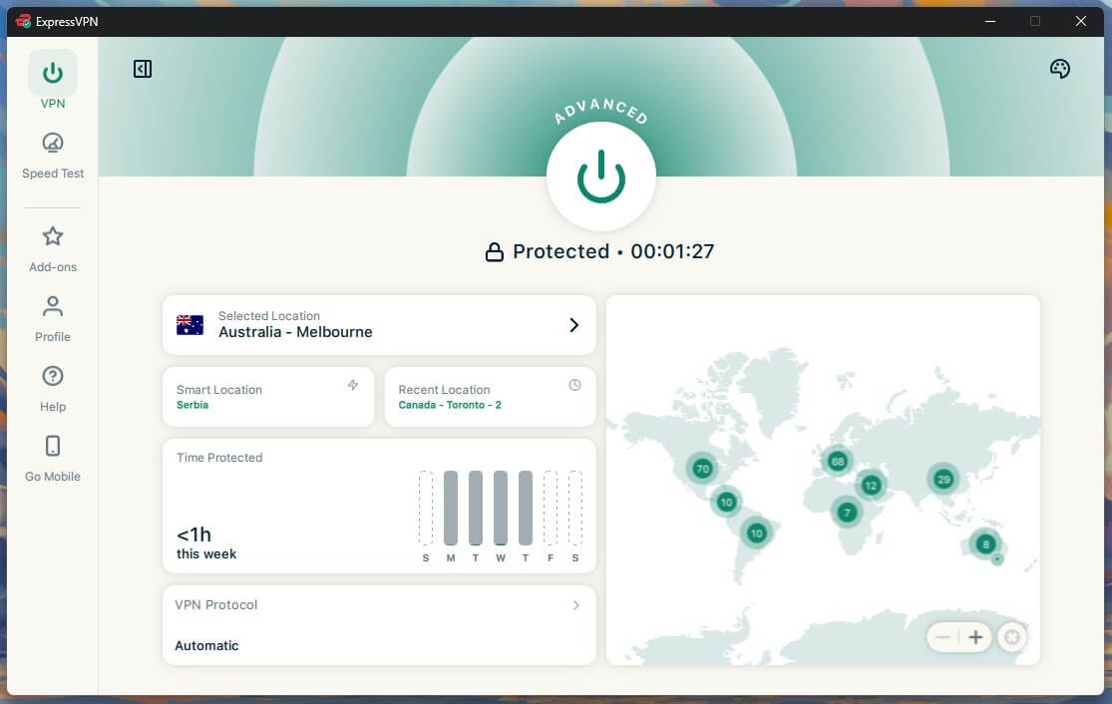Select the 68 server cluster in Europe
This screenshot has height=704, width=1112.
click(838, 462)
